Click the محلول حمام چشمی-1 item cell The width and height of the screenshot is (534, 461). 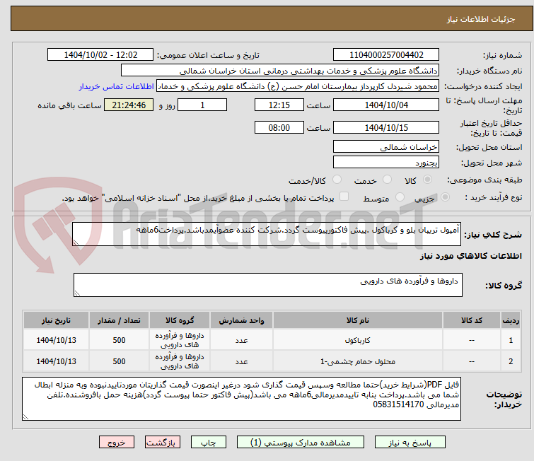point(358,361)
